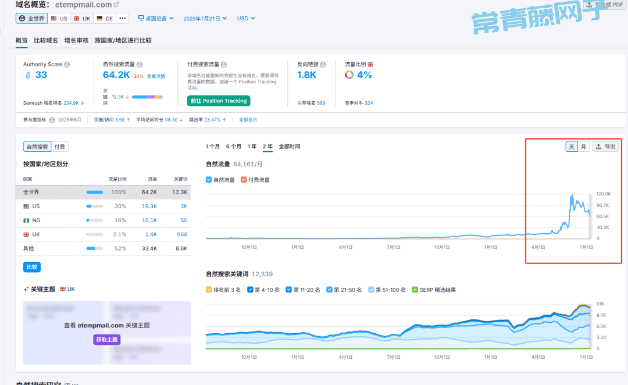Click the info icon beside 反向链接

(x=323, y=65)
